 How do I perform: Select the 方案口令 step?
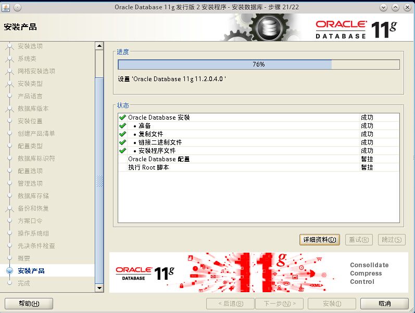pos(30,221)
